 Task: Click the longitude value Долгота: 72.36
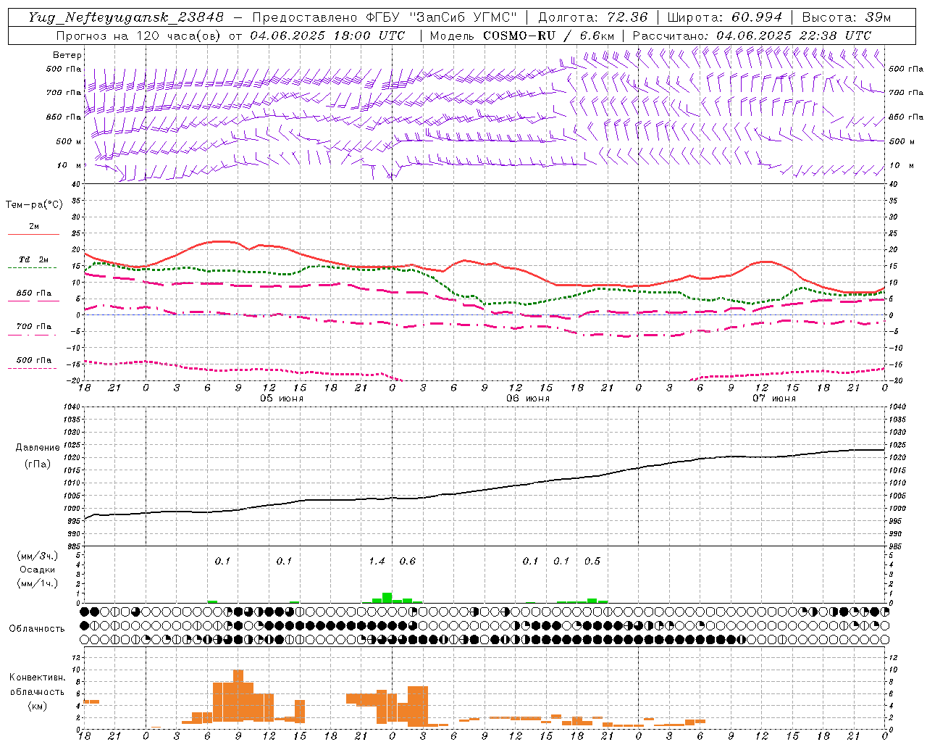[x=593, y=17]
